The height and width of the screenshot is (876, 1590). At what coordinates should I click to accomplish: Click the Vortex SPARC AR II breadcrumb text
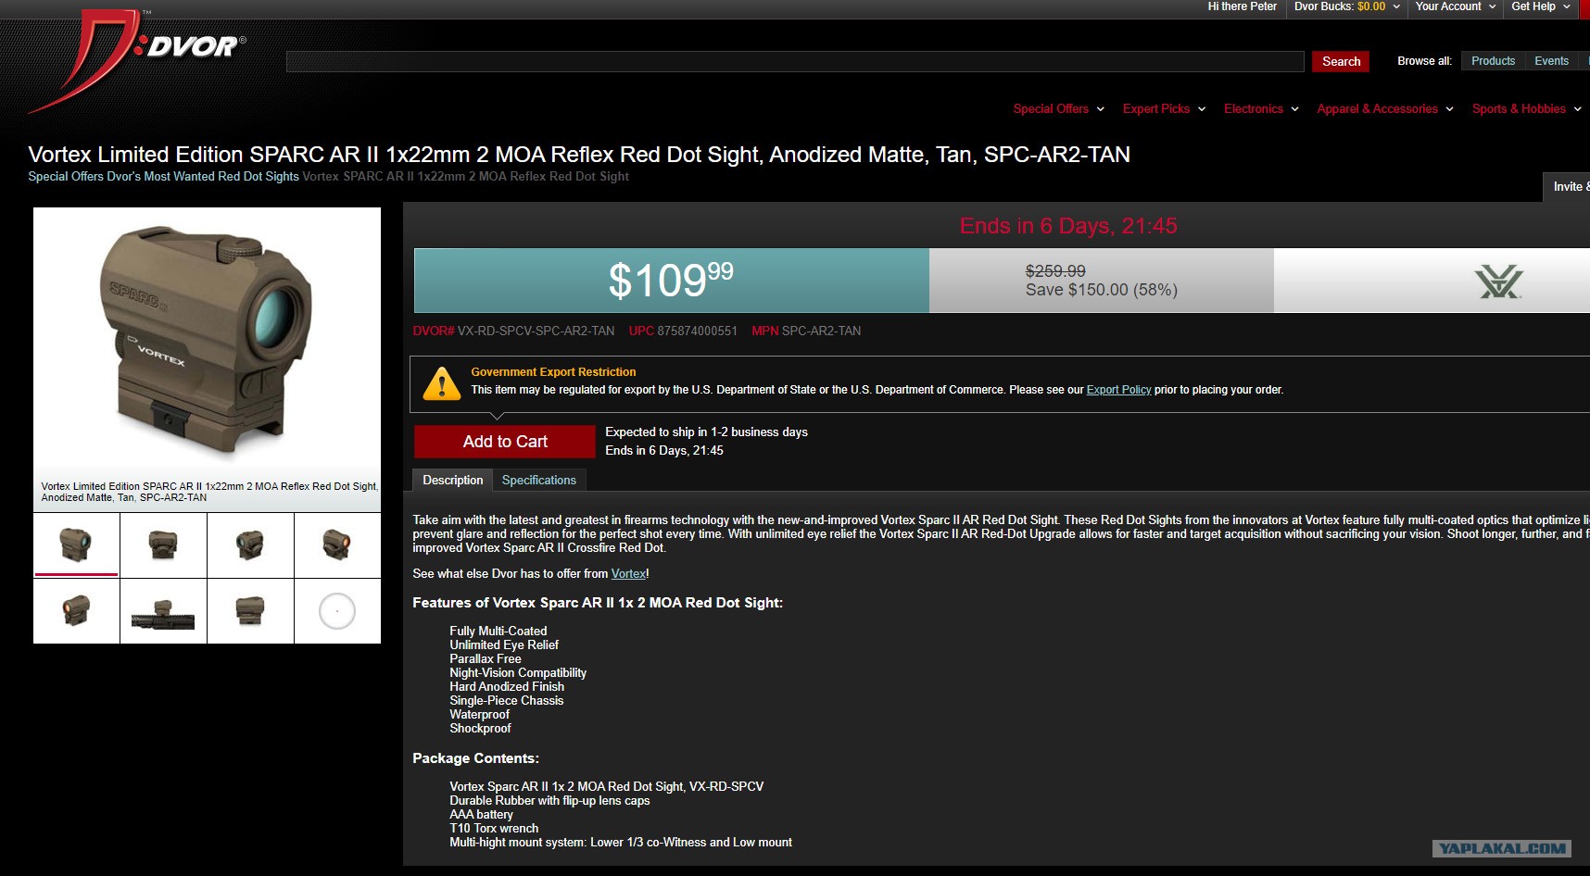click(465, 177)
